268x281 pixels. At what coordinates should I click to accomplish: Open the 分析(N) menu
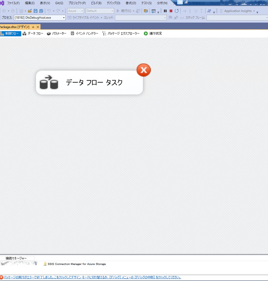pos(162,3)
